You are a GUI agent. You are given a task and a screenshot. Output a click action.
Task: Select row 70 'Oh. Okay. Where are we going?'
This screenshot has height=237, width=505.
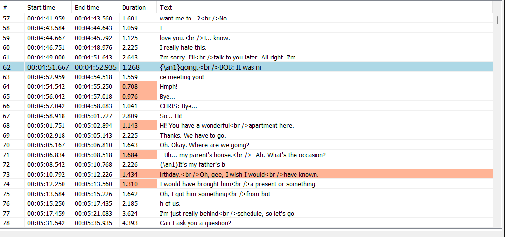click(247, 145)
